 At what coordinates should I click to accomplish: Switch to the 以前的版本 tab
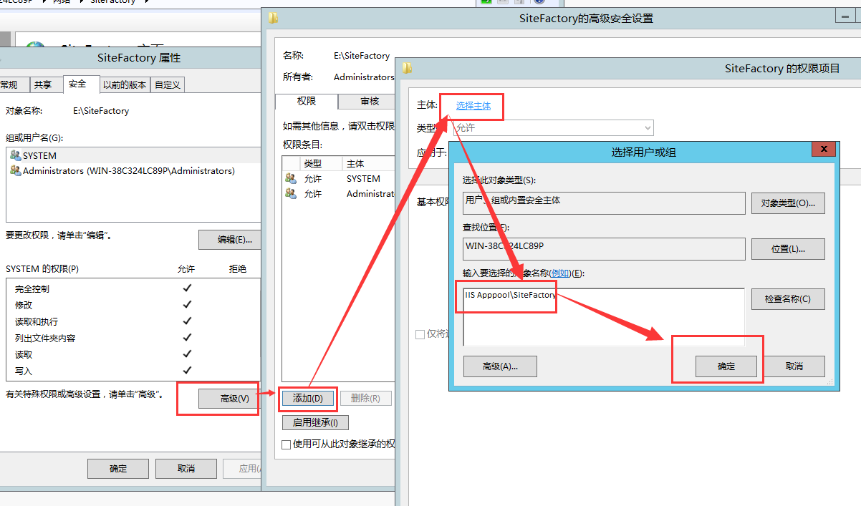[x=125, y=84]
